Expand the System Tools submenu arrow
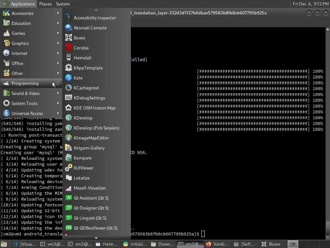The image size is (330, 248). point(58,103)
